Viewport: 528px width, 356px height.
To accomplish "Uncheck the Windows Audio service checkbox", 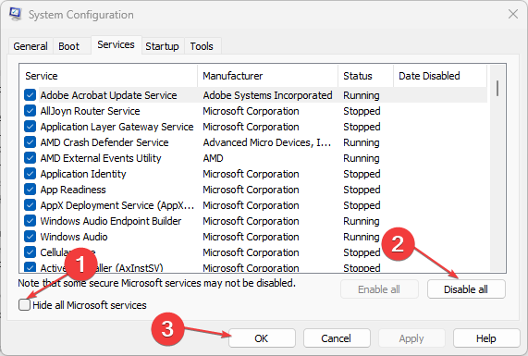I will pos(30,237).
